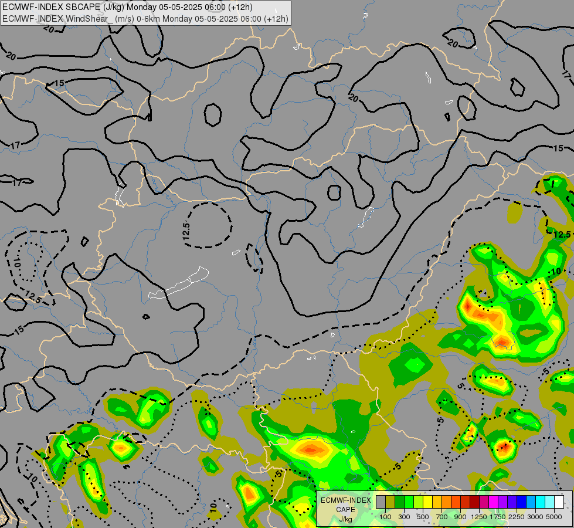Click the legend label '500'

click(x=423, y=517)
